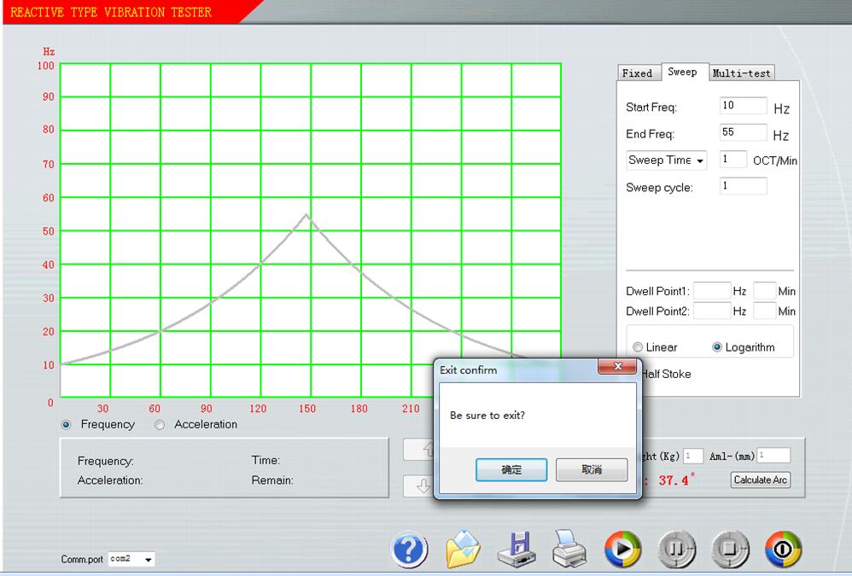The image size is (852, 576).
Task: Click the "150" tick on time axis
Action: (307, 408)
